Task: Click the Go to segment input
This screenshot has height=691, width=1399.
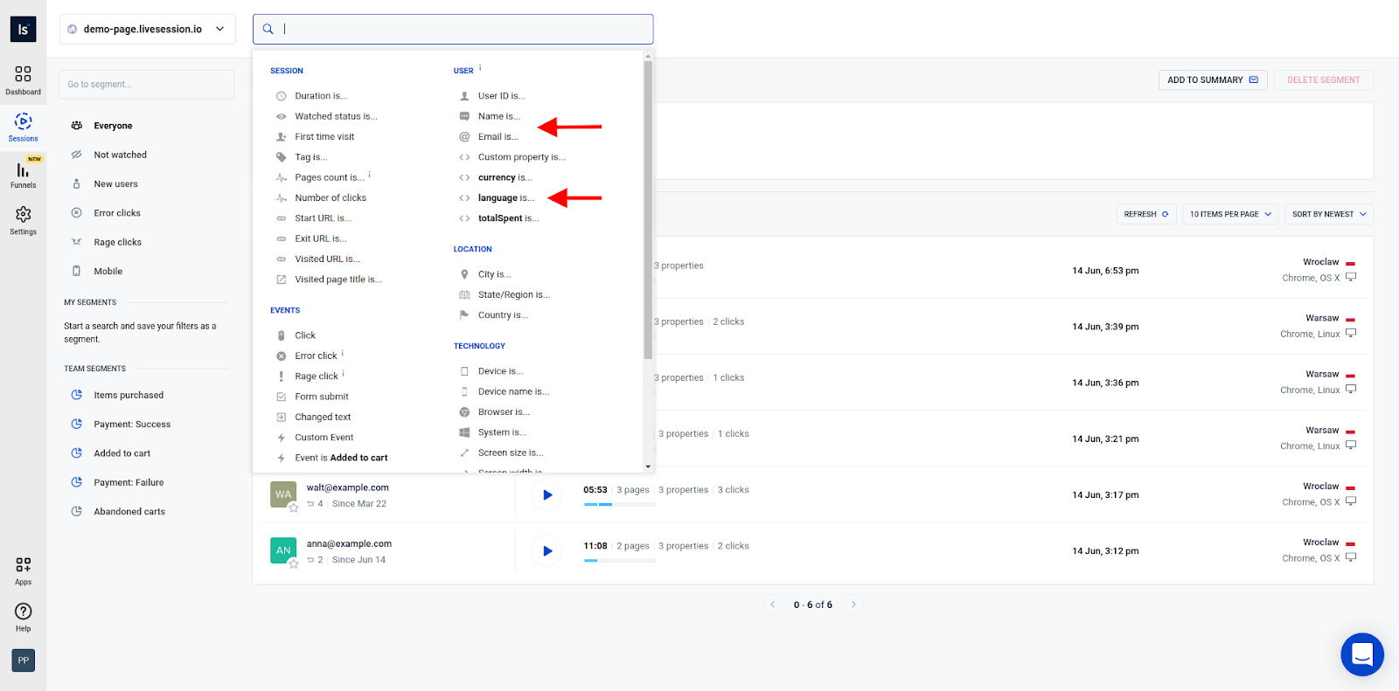Action: [147, 85]
